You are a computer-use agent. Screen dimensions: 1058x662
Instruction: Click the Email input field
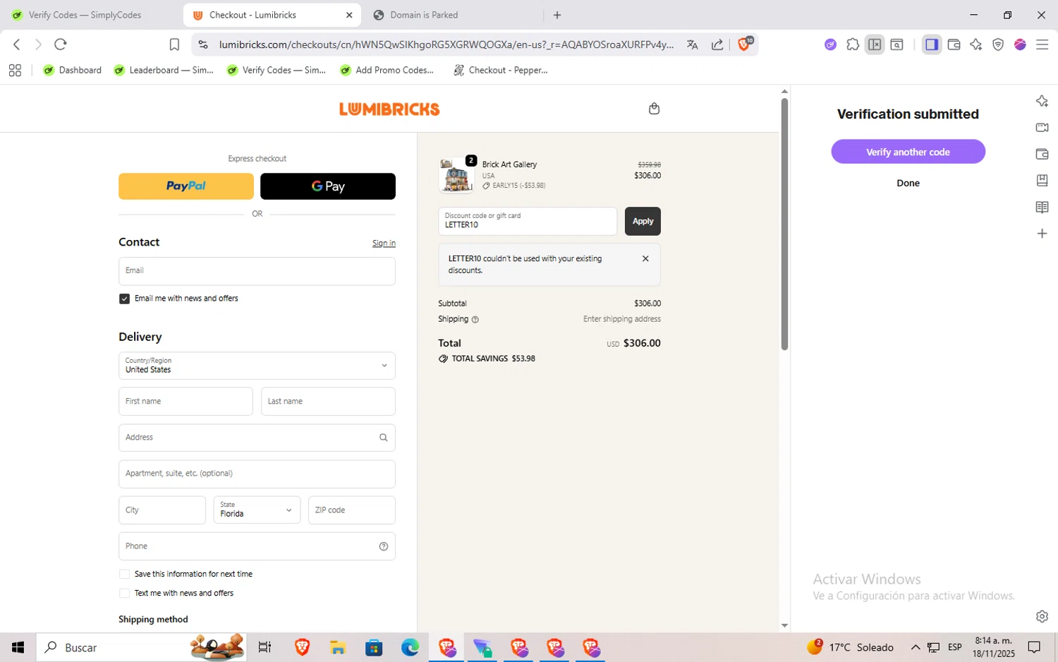coord(257,271)
